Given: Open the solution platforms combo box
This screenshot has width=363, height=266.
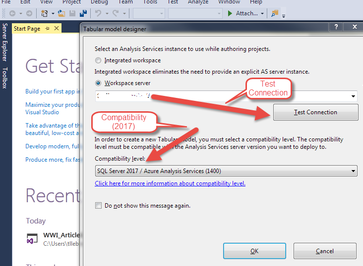Looking at the screenshot, I should tap(195, 14).
